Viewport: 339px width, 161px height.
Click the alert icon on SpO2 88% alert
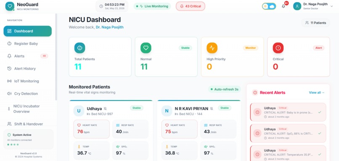coord(257,133)
